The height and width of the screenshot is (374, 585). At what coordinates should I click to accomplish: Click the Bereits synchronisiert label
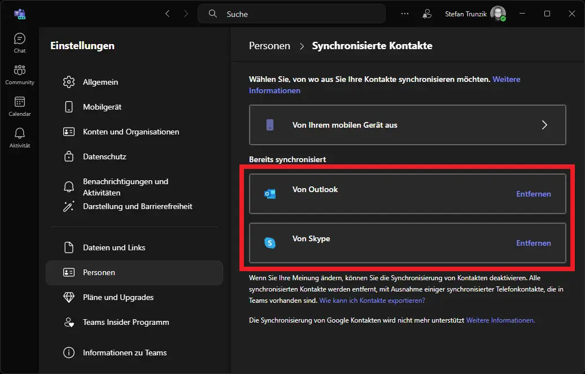[x=287, y=159]
